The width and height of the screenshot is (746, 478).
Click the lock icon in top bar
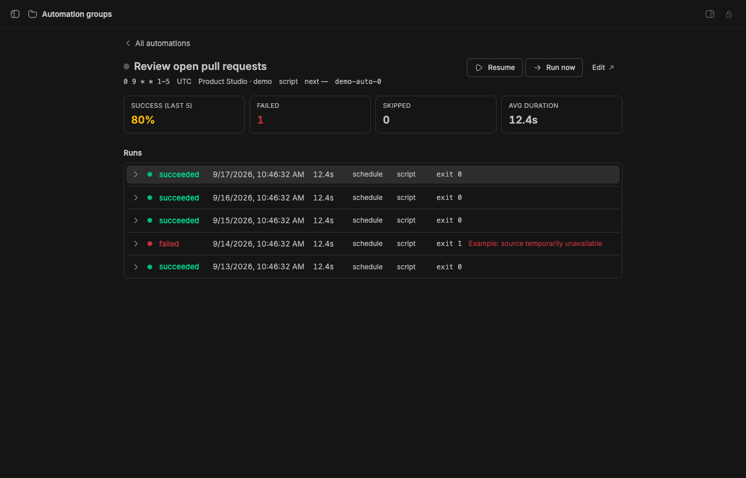[x=729, y=14]
